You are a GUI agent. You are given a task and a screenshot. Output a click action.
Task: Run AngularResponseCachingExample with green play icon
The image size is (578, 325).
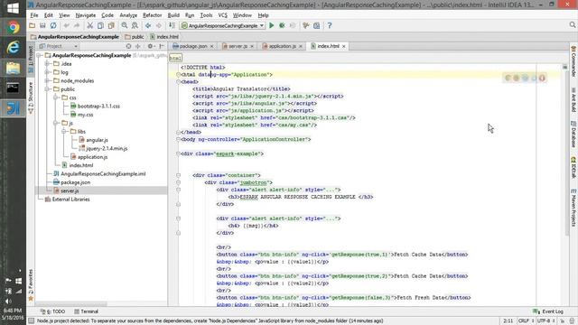tap(272, 25)
